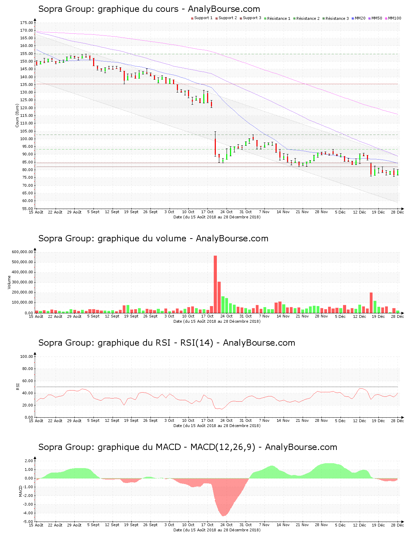The width and height of the screenshot is (417, 539).
Task: Click the tallest red volume bar
Action: pyautogui.click(x=215, y=284)
